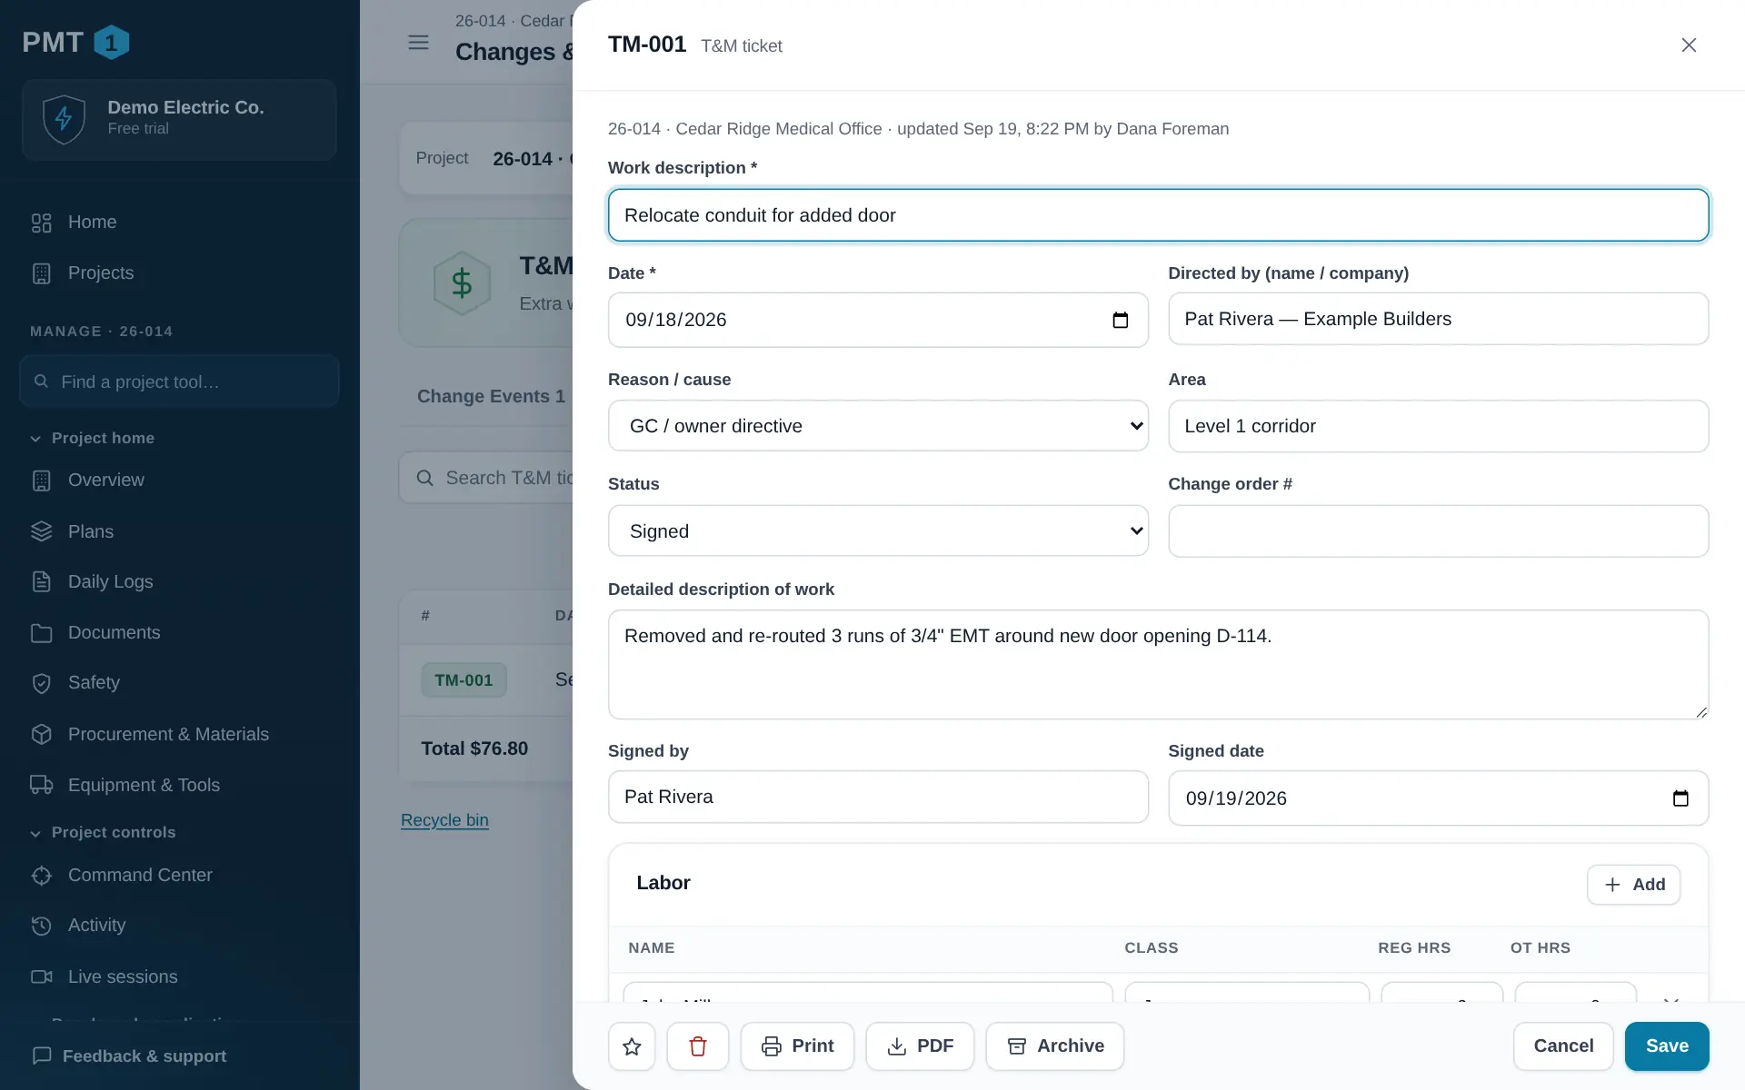Click the Command Center crosshair icon

tap(42, 876)
